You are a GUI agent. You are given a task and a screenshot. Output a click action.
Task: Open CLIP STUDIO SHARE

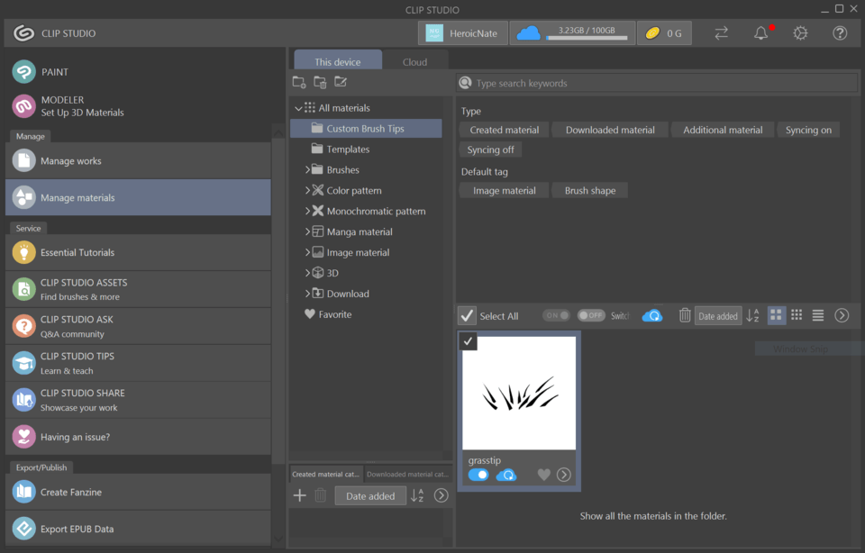click(x=138, y=400)
